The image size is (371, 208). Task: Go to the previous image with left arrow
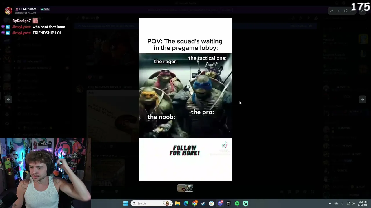[x=8, y=99]
